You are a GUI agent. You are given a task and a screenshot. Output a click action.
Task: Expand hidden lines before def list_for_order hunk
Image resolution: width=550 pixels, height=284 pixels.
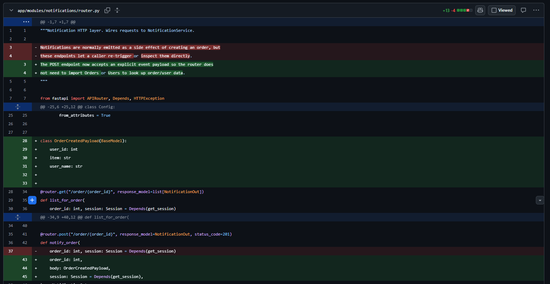pyautogui.click(x=18, y=217)
